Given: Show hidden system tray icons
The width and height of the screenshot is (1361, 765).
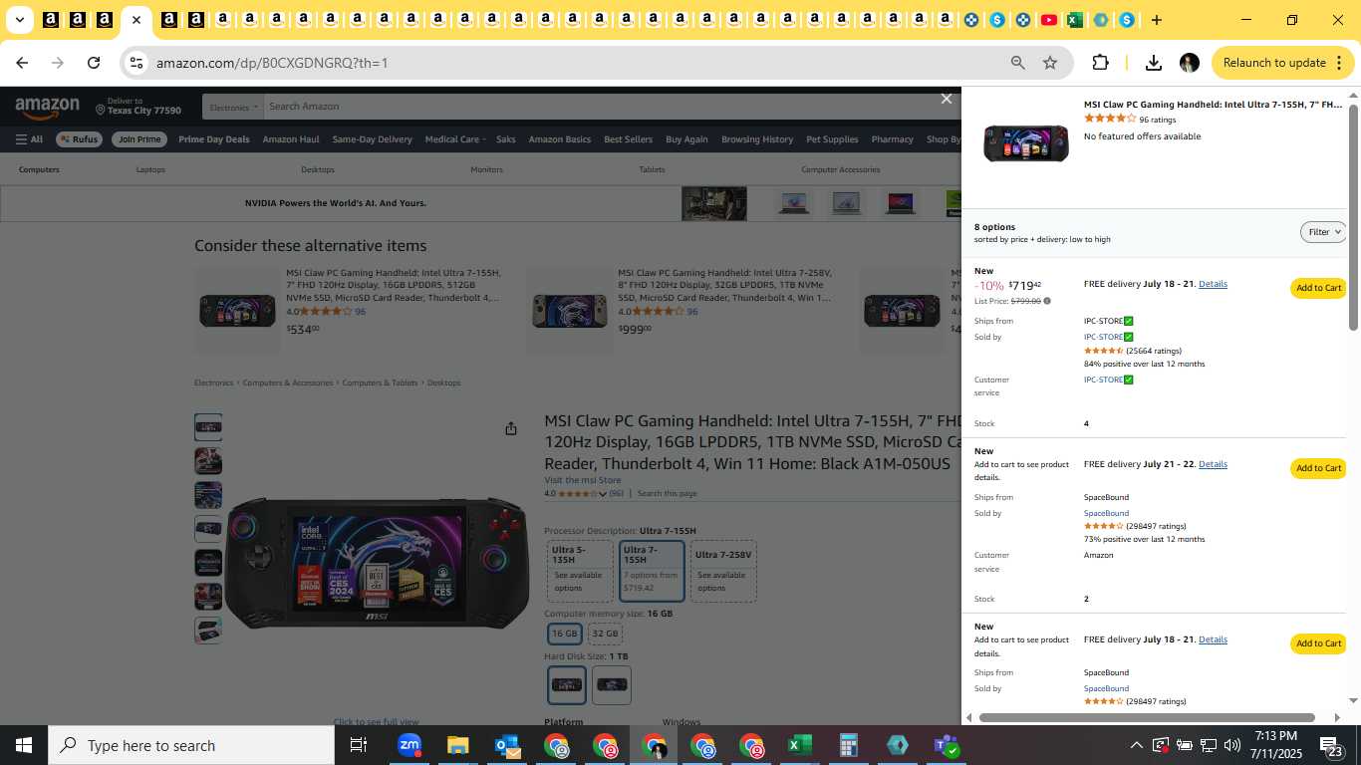Looking at the screenshot, I should point(1136,745).
